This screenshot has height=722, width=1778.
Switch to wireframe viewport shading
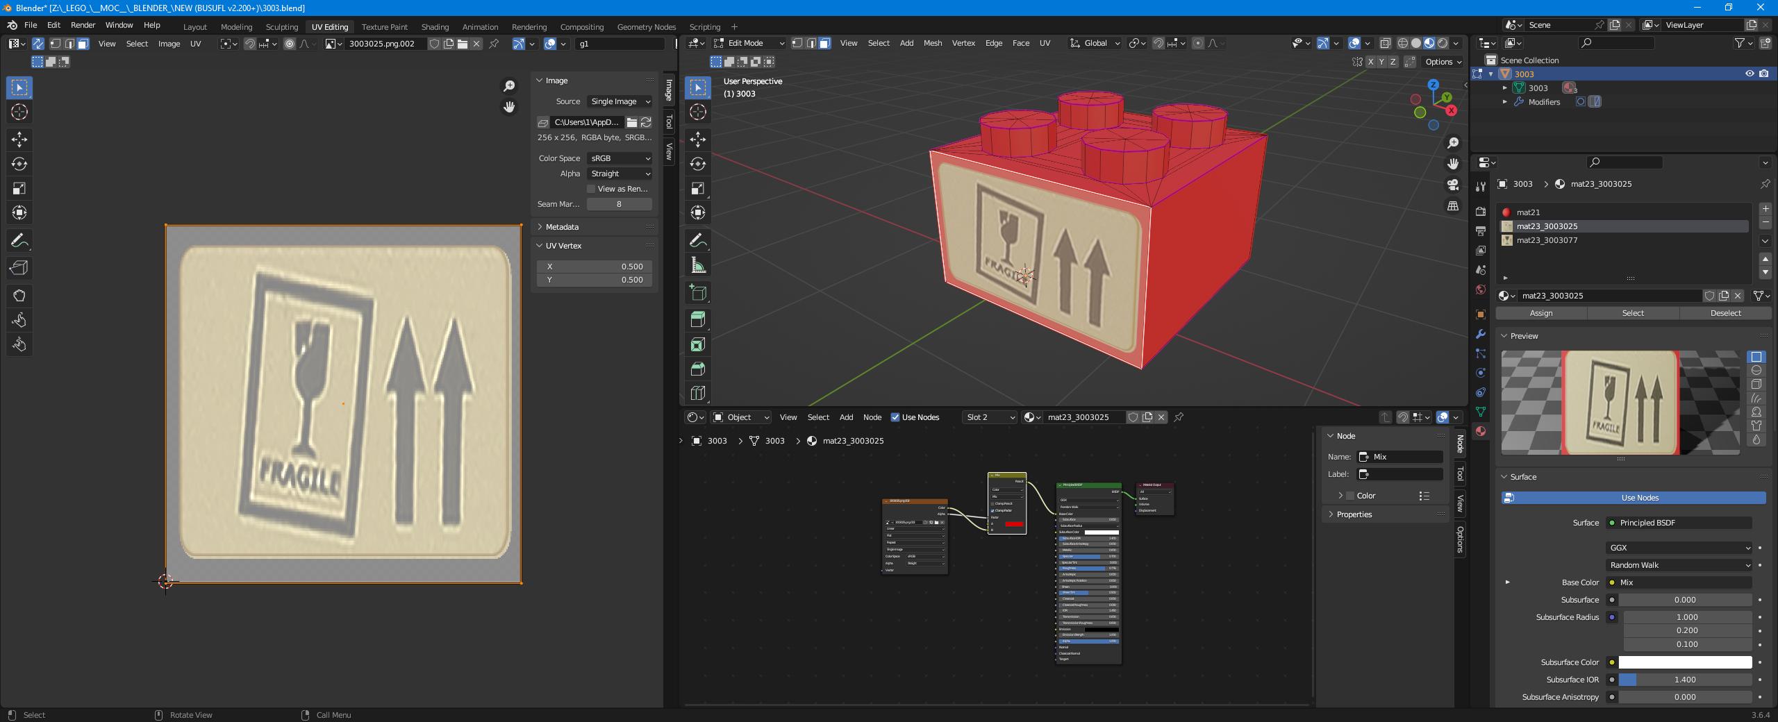pyautogui.click(x=1403, y=43)
